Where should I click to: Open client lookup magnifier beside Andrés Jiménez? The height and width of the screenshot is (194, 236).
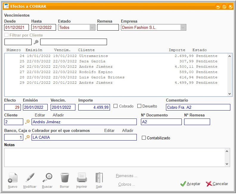tap(27, 122)
